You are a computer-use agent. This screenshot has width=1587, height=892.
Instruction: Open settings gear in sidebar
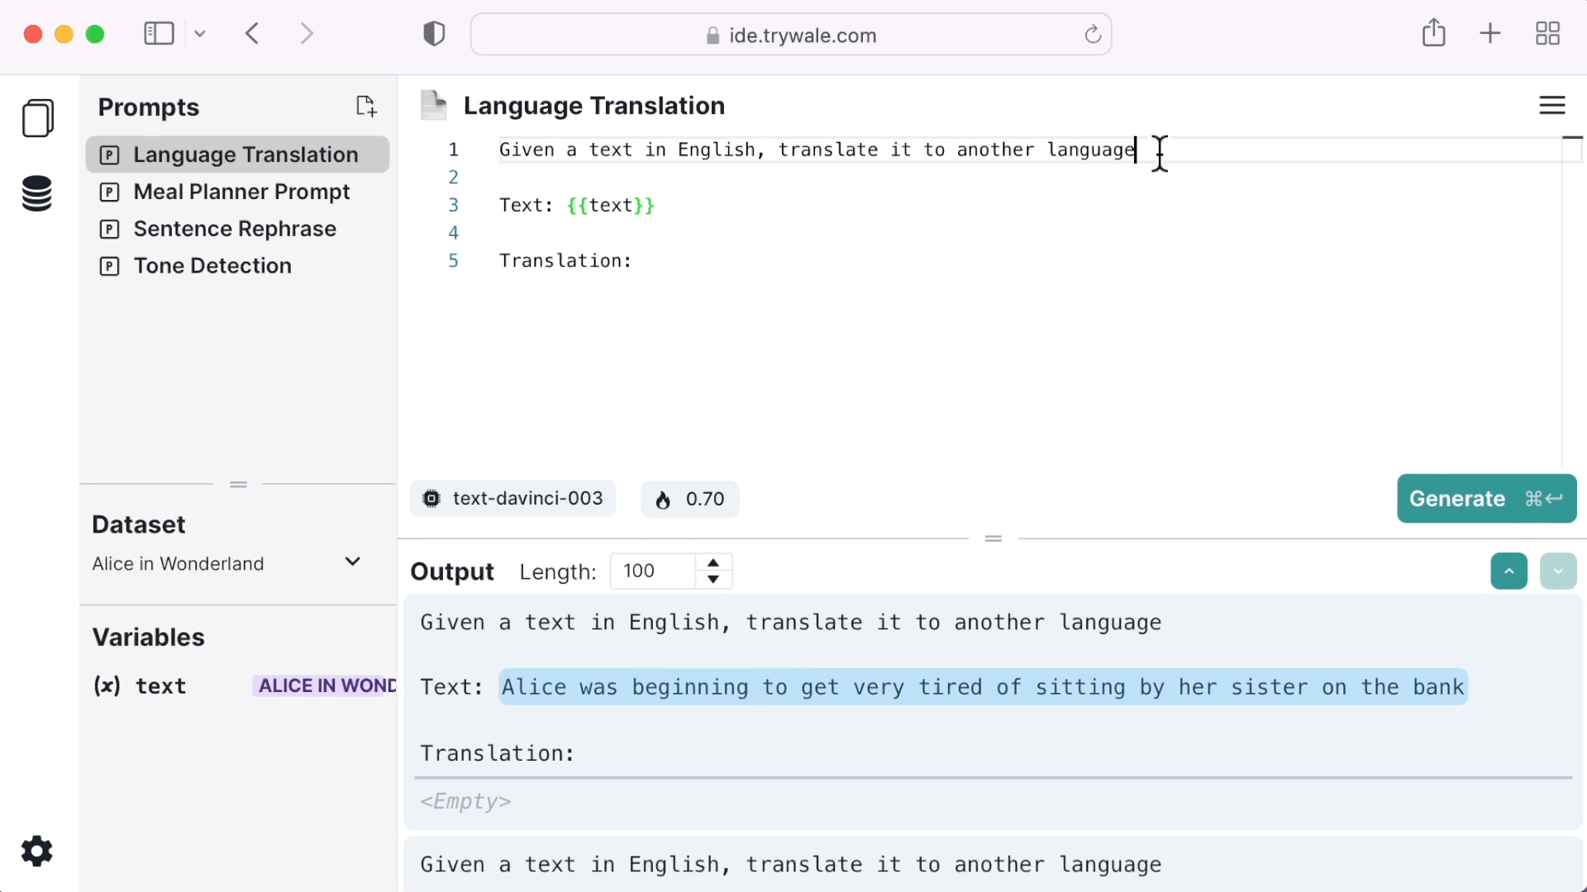click(x=36, y=851)
